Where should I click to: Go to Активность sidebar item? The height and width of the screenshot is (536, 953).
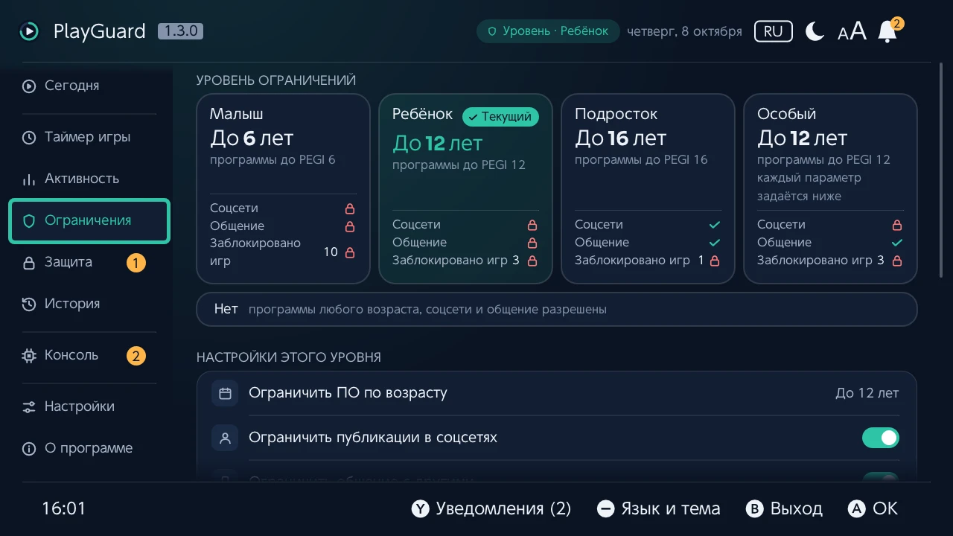[89, 179]
